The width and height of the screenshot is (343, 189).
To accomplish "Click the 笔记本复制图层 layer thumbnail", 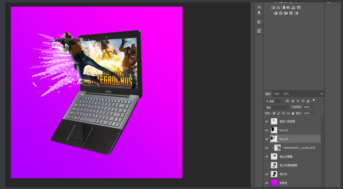I will pyautogui.click(x=274, y=165).
